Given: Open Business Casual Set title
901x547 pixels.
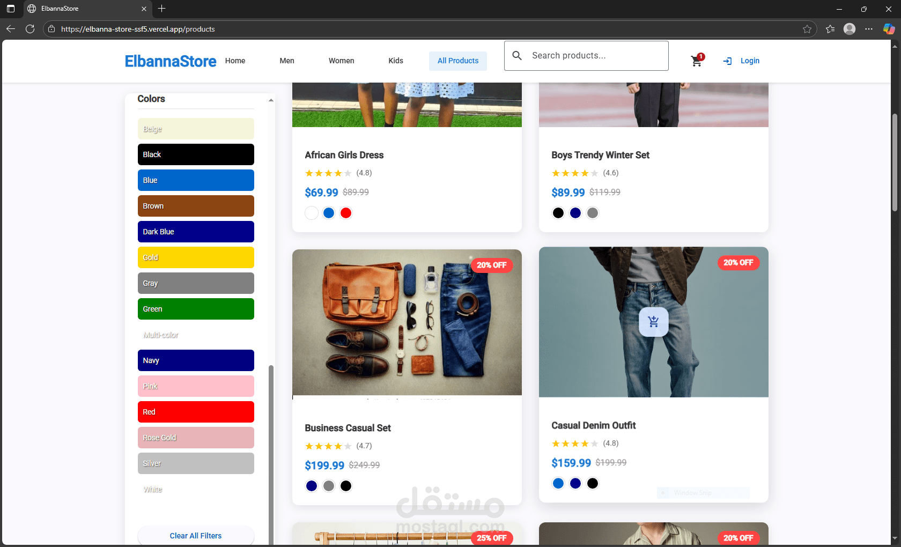Looking at the screenshot, I should [348, 428].
